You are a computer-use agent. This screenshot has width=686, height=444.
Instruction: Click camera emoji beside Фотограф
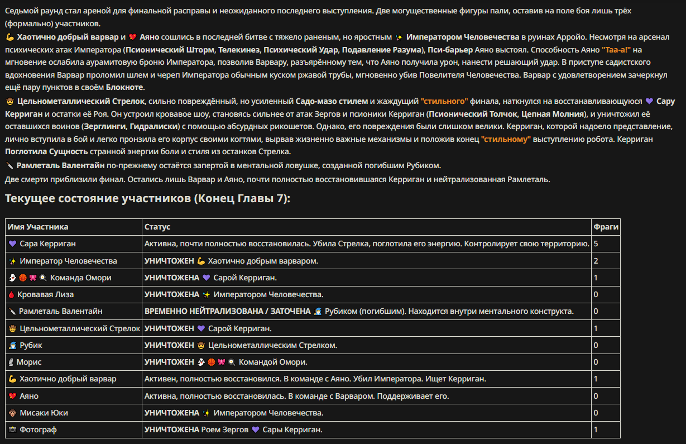click(13, 429)
